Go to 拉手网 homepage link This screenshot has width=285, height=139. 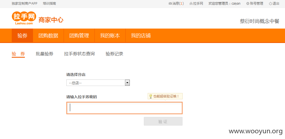196,4
